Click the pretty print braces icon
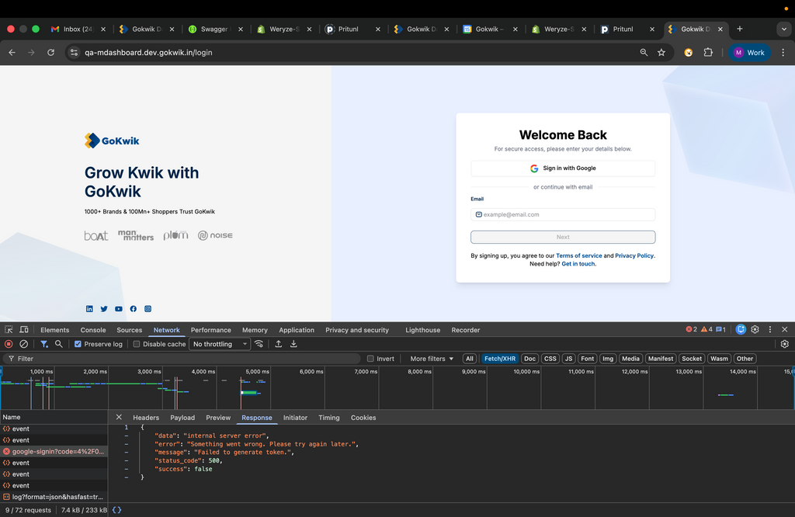Viewport: 795px width, 517px height. 116,510
